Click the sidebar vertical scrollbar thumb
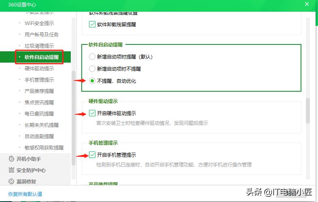Viewport: 318px width, 202px height. coord(73,118)
